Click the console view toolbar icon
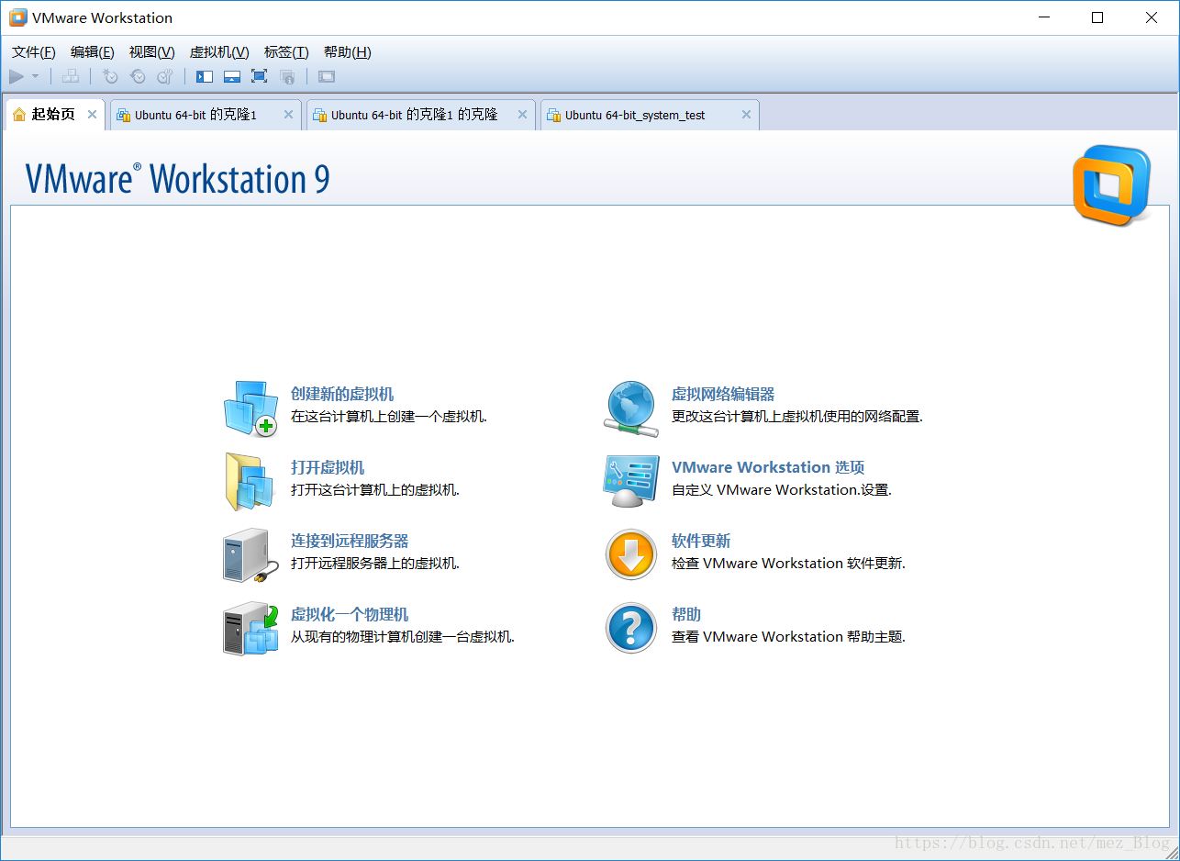The height and width of the screenshot is (861, 1180). [x=327, y=77]
